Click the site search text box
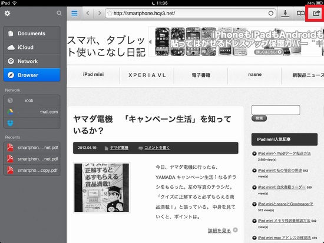Viewport: 324px width, 243px height. point(276,110)
